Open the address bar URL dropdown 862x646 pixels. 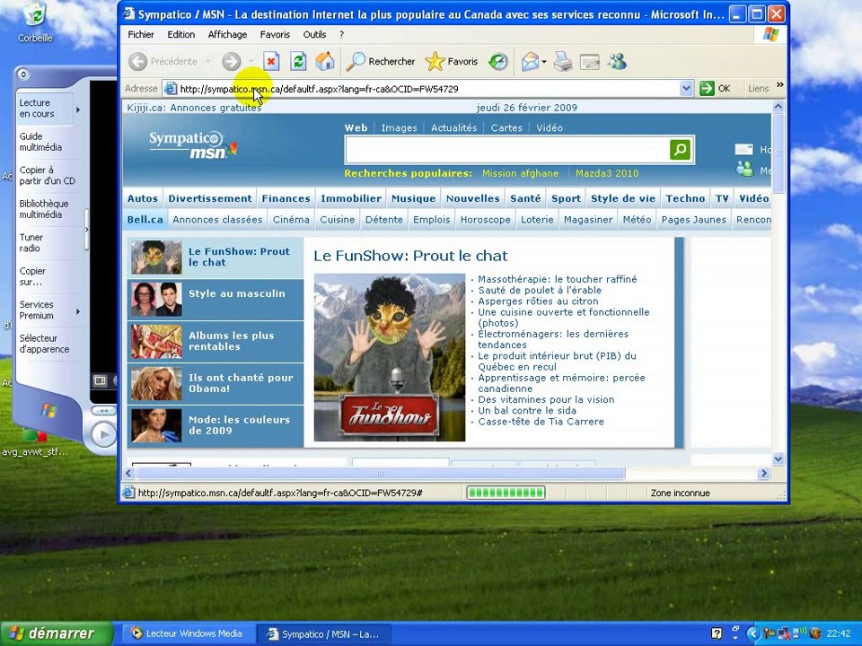pyautogui.click(x=685, y=89)
